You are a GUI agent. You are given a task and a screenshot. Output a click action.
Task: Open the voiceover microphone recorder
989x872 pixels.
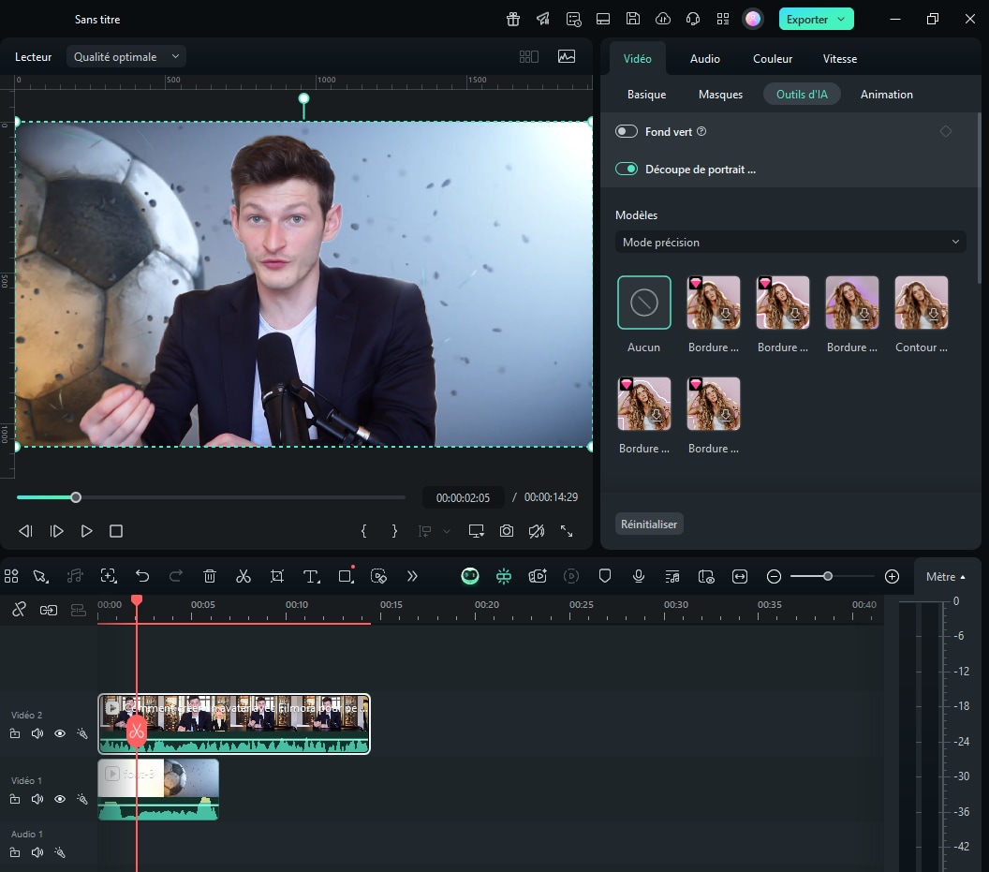[639, 576]
